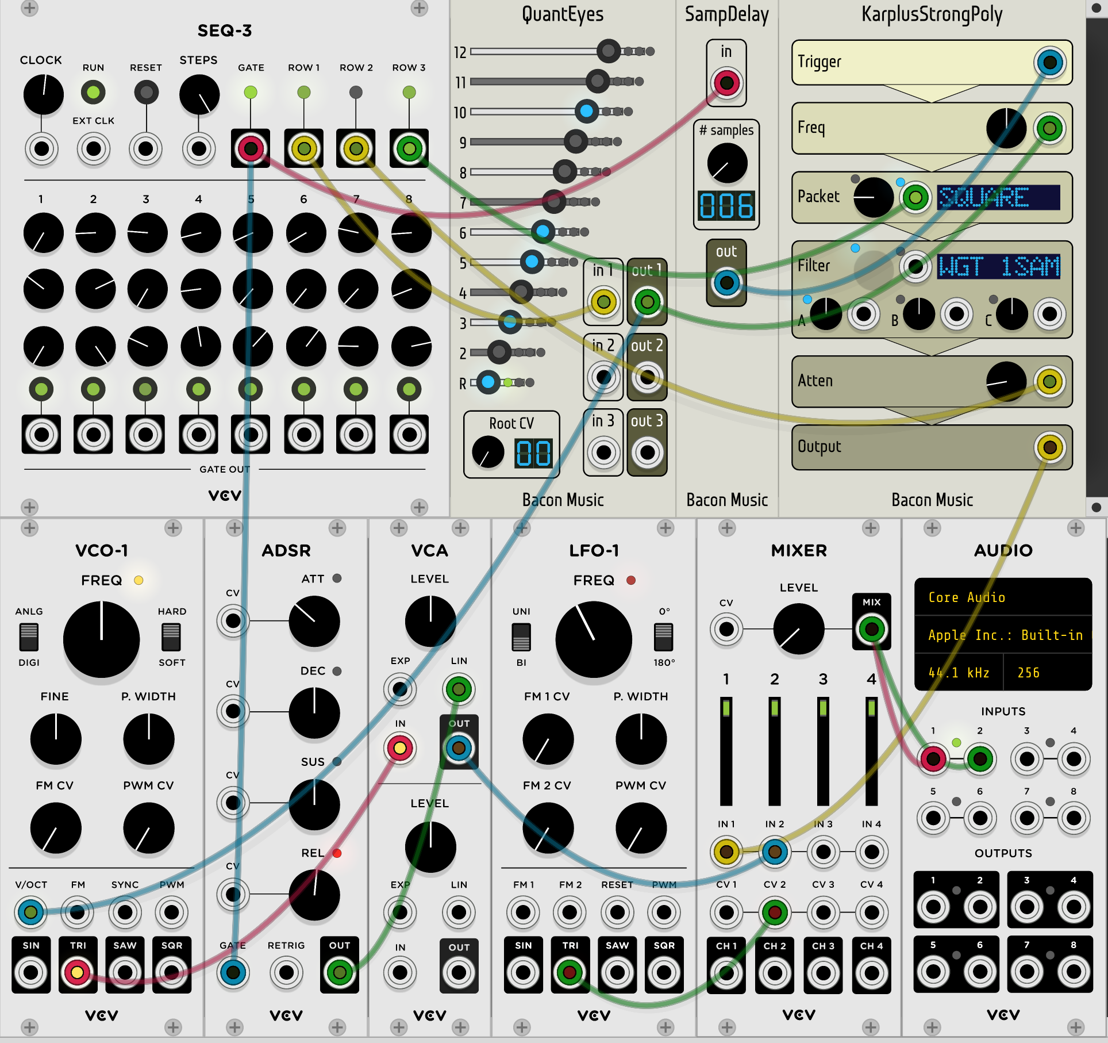Click SEQ-3 step 1 gate out jack
This screenshot has width=1108, height=1043.
[x=41, y=434]
